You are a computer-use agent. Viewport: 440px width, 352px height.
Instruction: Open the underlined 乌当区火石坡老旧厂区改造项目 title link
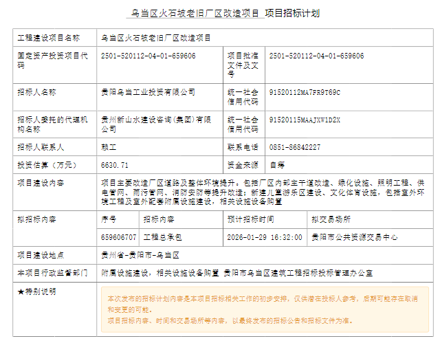click(x=195, y=14)
